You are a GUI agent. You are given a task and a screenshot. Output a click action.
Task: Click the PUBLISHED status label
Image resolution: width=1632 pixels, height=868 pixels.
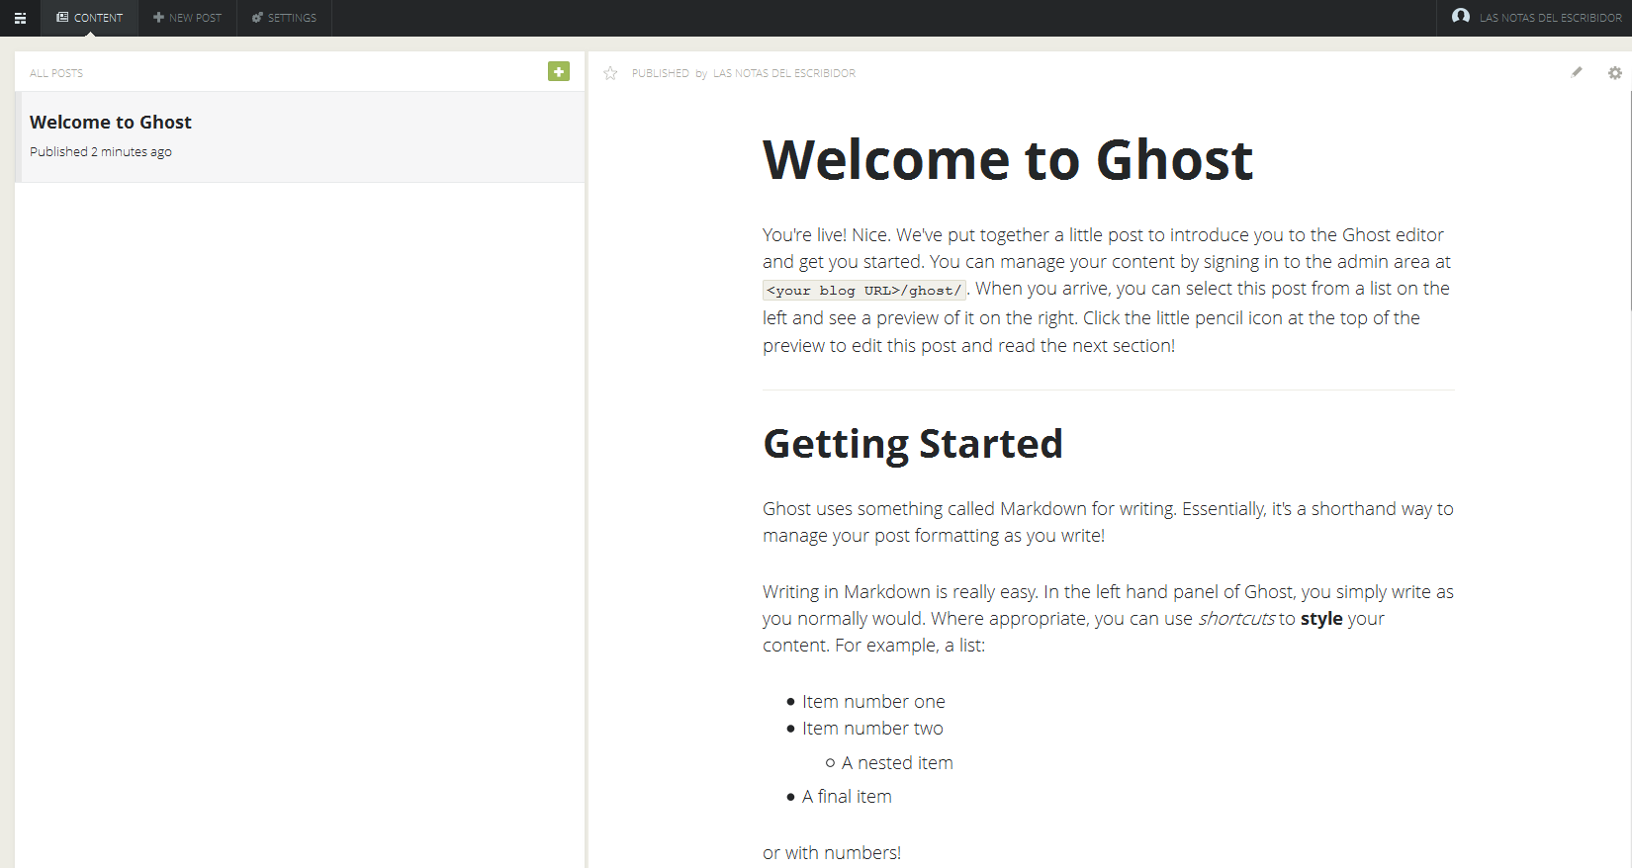(x=661, y=73)
